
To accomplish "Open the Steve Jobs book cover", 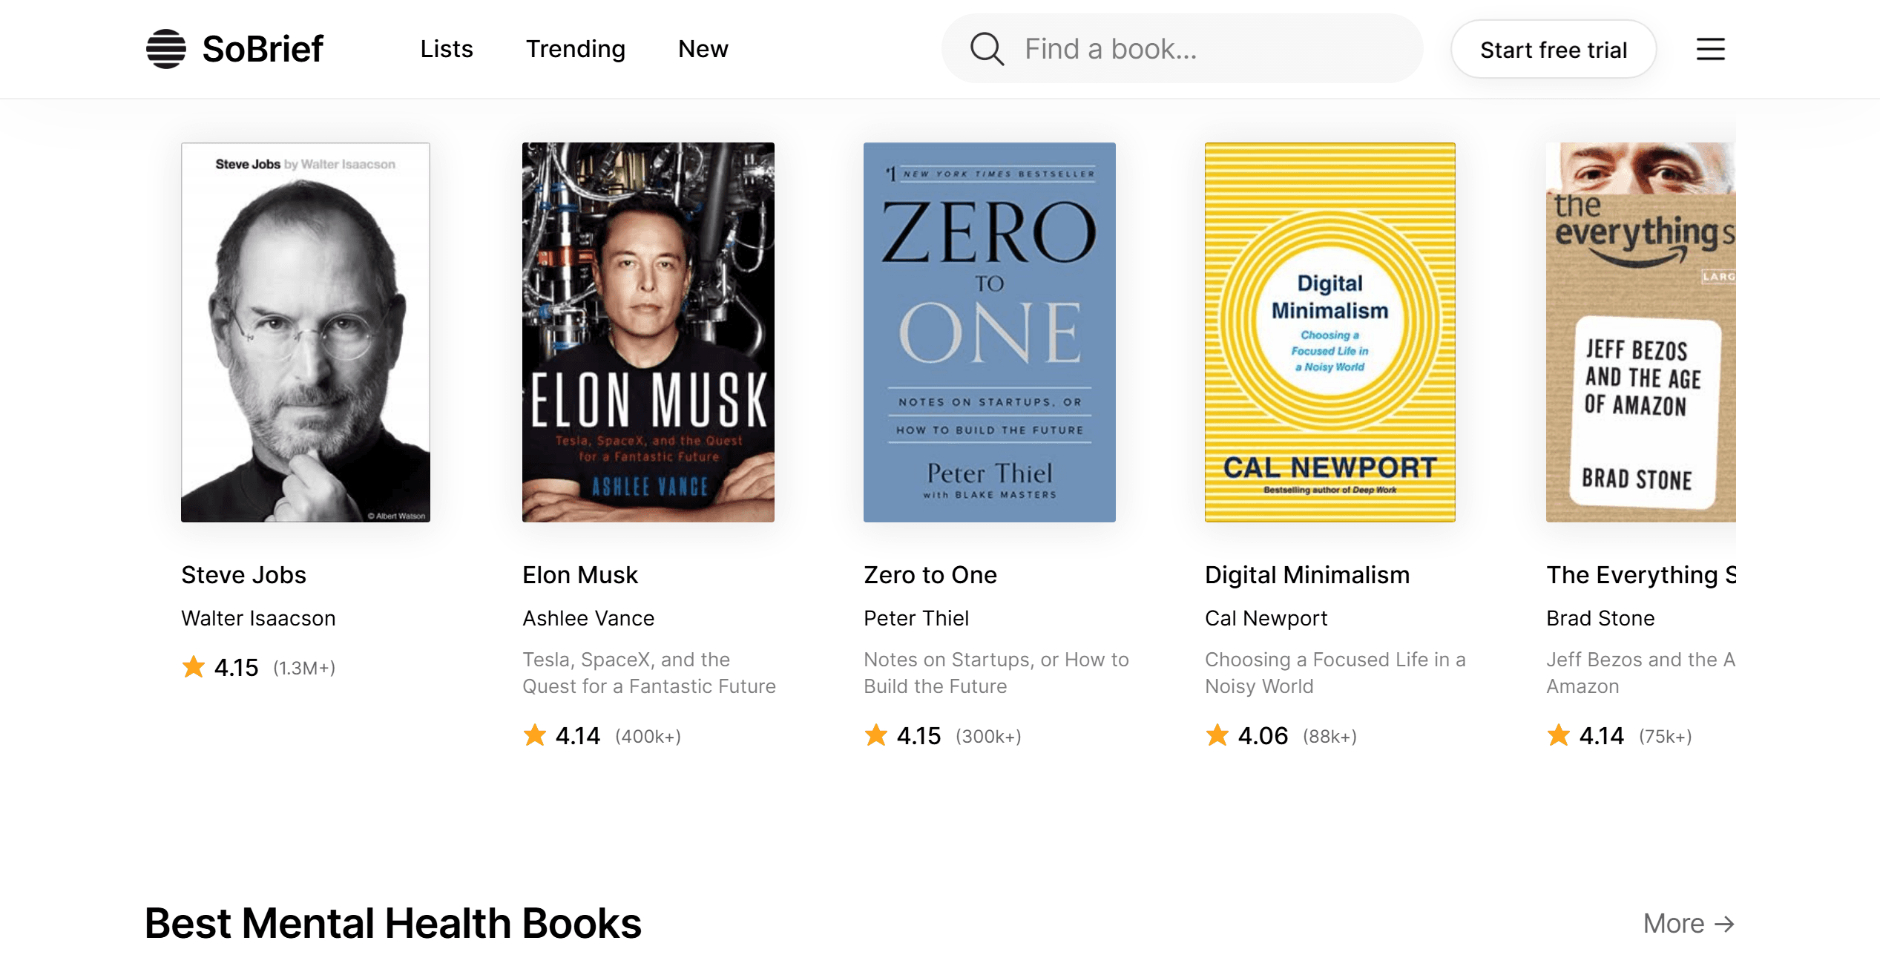I will click(306, 332).
